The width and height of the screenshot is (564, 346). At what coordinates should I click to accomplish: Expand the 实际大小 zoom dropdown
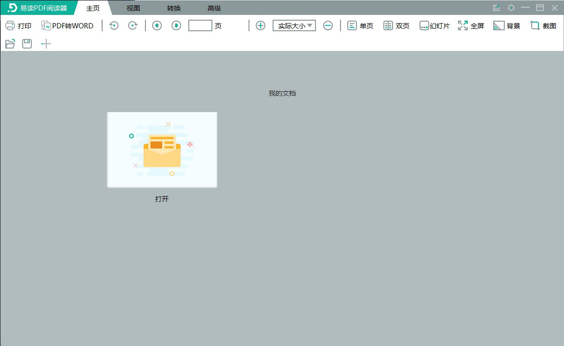[x=294, y=25]
